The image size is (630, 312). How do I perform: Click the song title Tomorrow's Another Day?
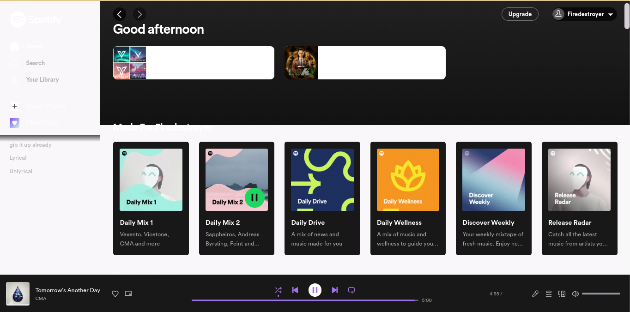[68, 290]
